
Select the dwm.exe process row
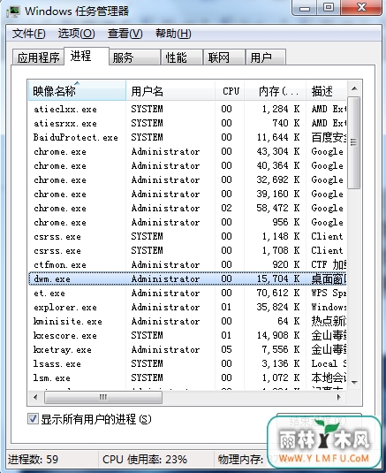point(187,278)
